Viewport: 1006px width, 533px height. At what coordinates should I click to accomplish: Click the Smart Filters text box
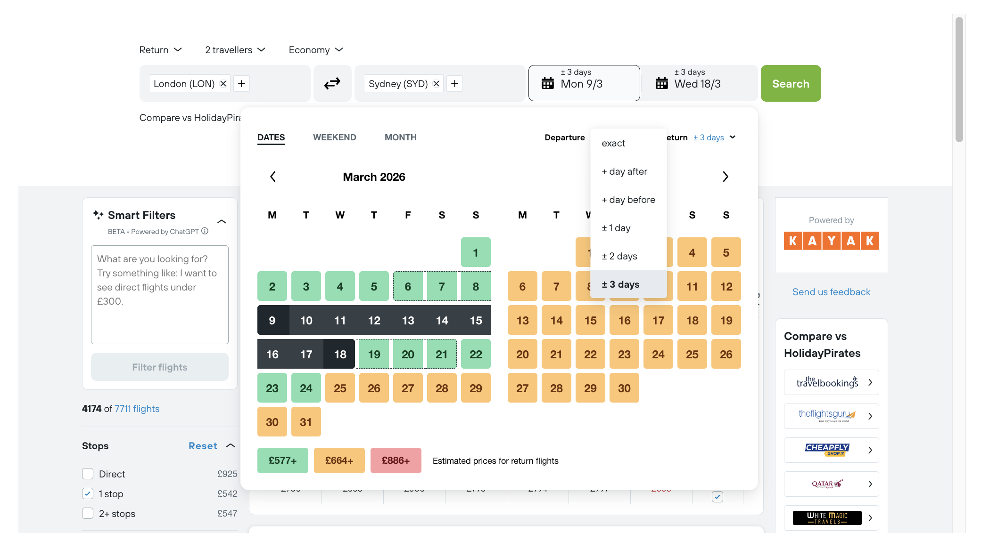(159, 294)
